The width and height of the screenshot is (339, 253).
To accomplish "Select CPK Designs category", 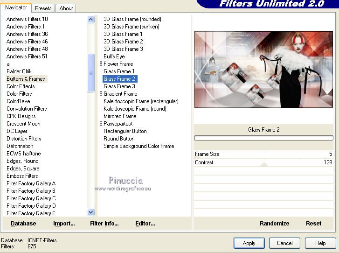I will [x=21, y=116].
